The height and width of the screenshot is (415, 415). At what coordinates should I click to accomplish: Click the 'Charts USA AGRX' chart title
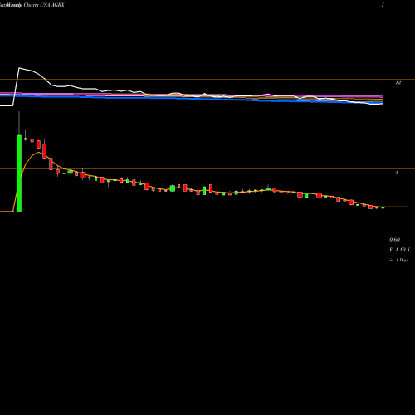point(44,5)
